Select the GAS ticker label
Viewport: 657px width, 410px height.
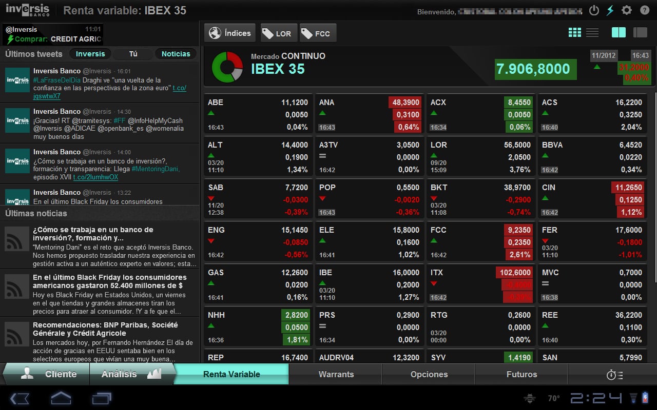[216, 273]
